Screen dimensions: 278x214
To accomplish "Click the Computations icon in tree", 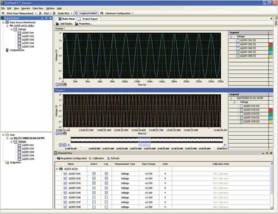I will click(7, 50).
